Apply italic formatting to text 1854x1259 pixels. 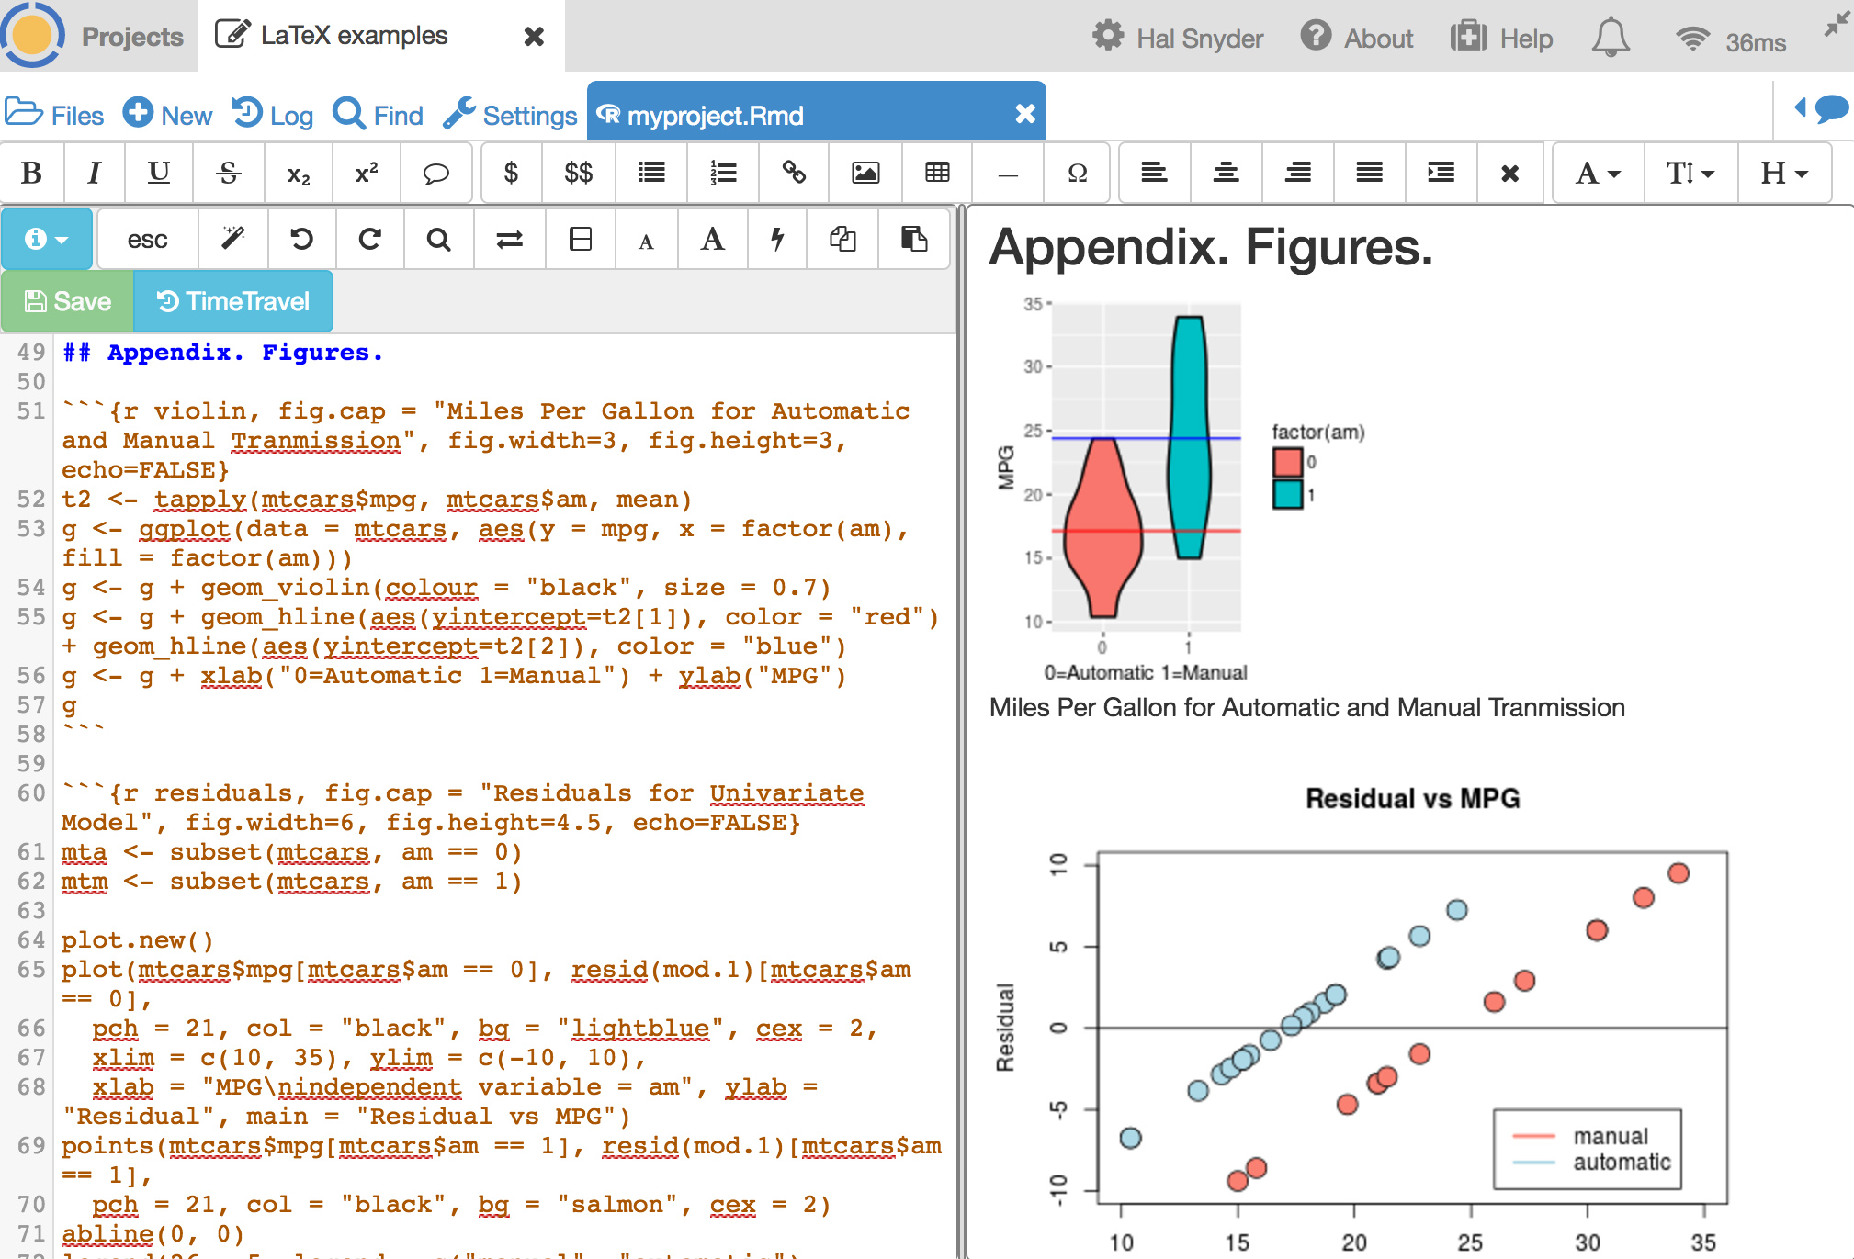click(93, 173)
